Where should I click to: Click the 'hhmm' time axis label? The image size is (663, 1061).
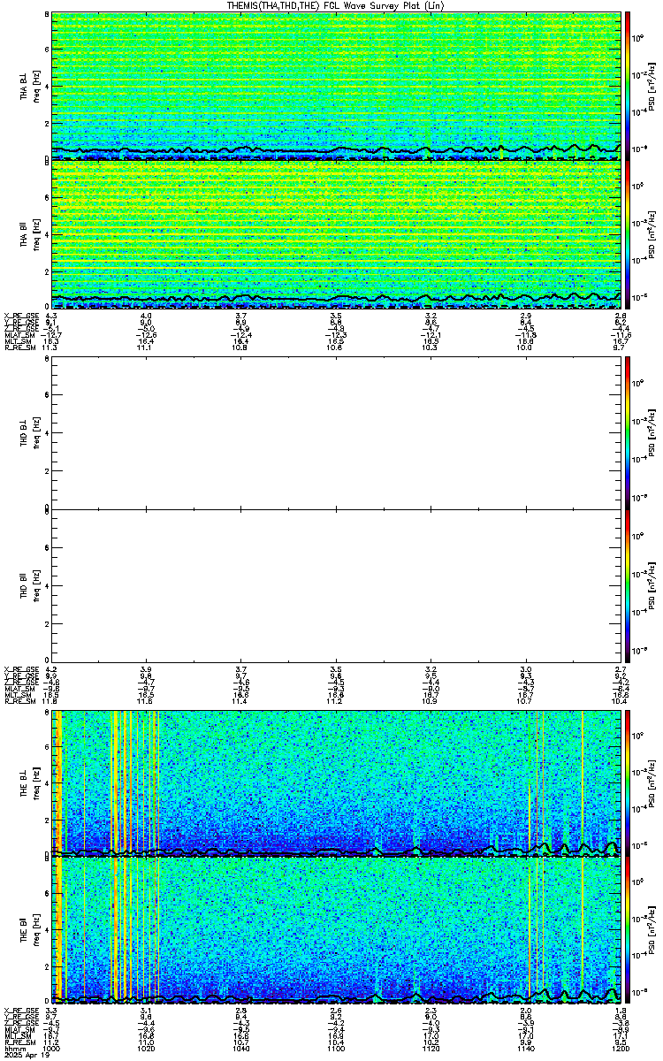tap(13, 1049)
